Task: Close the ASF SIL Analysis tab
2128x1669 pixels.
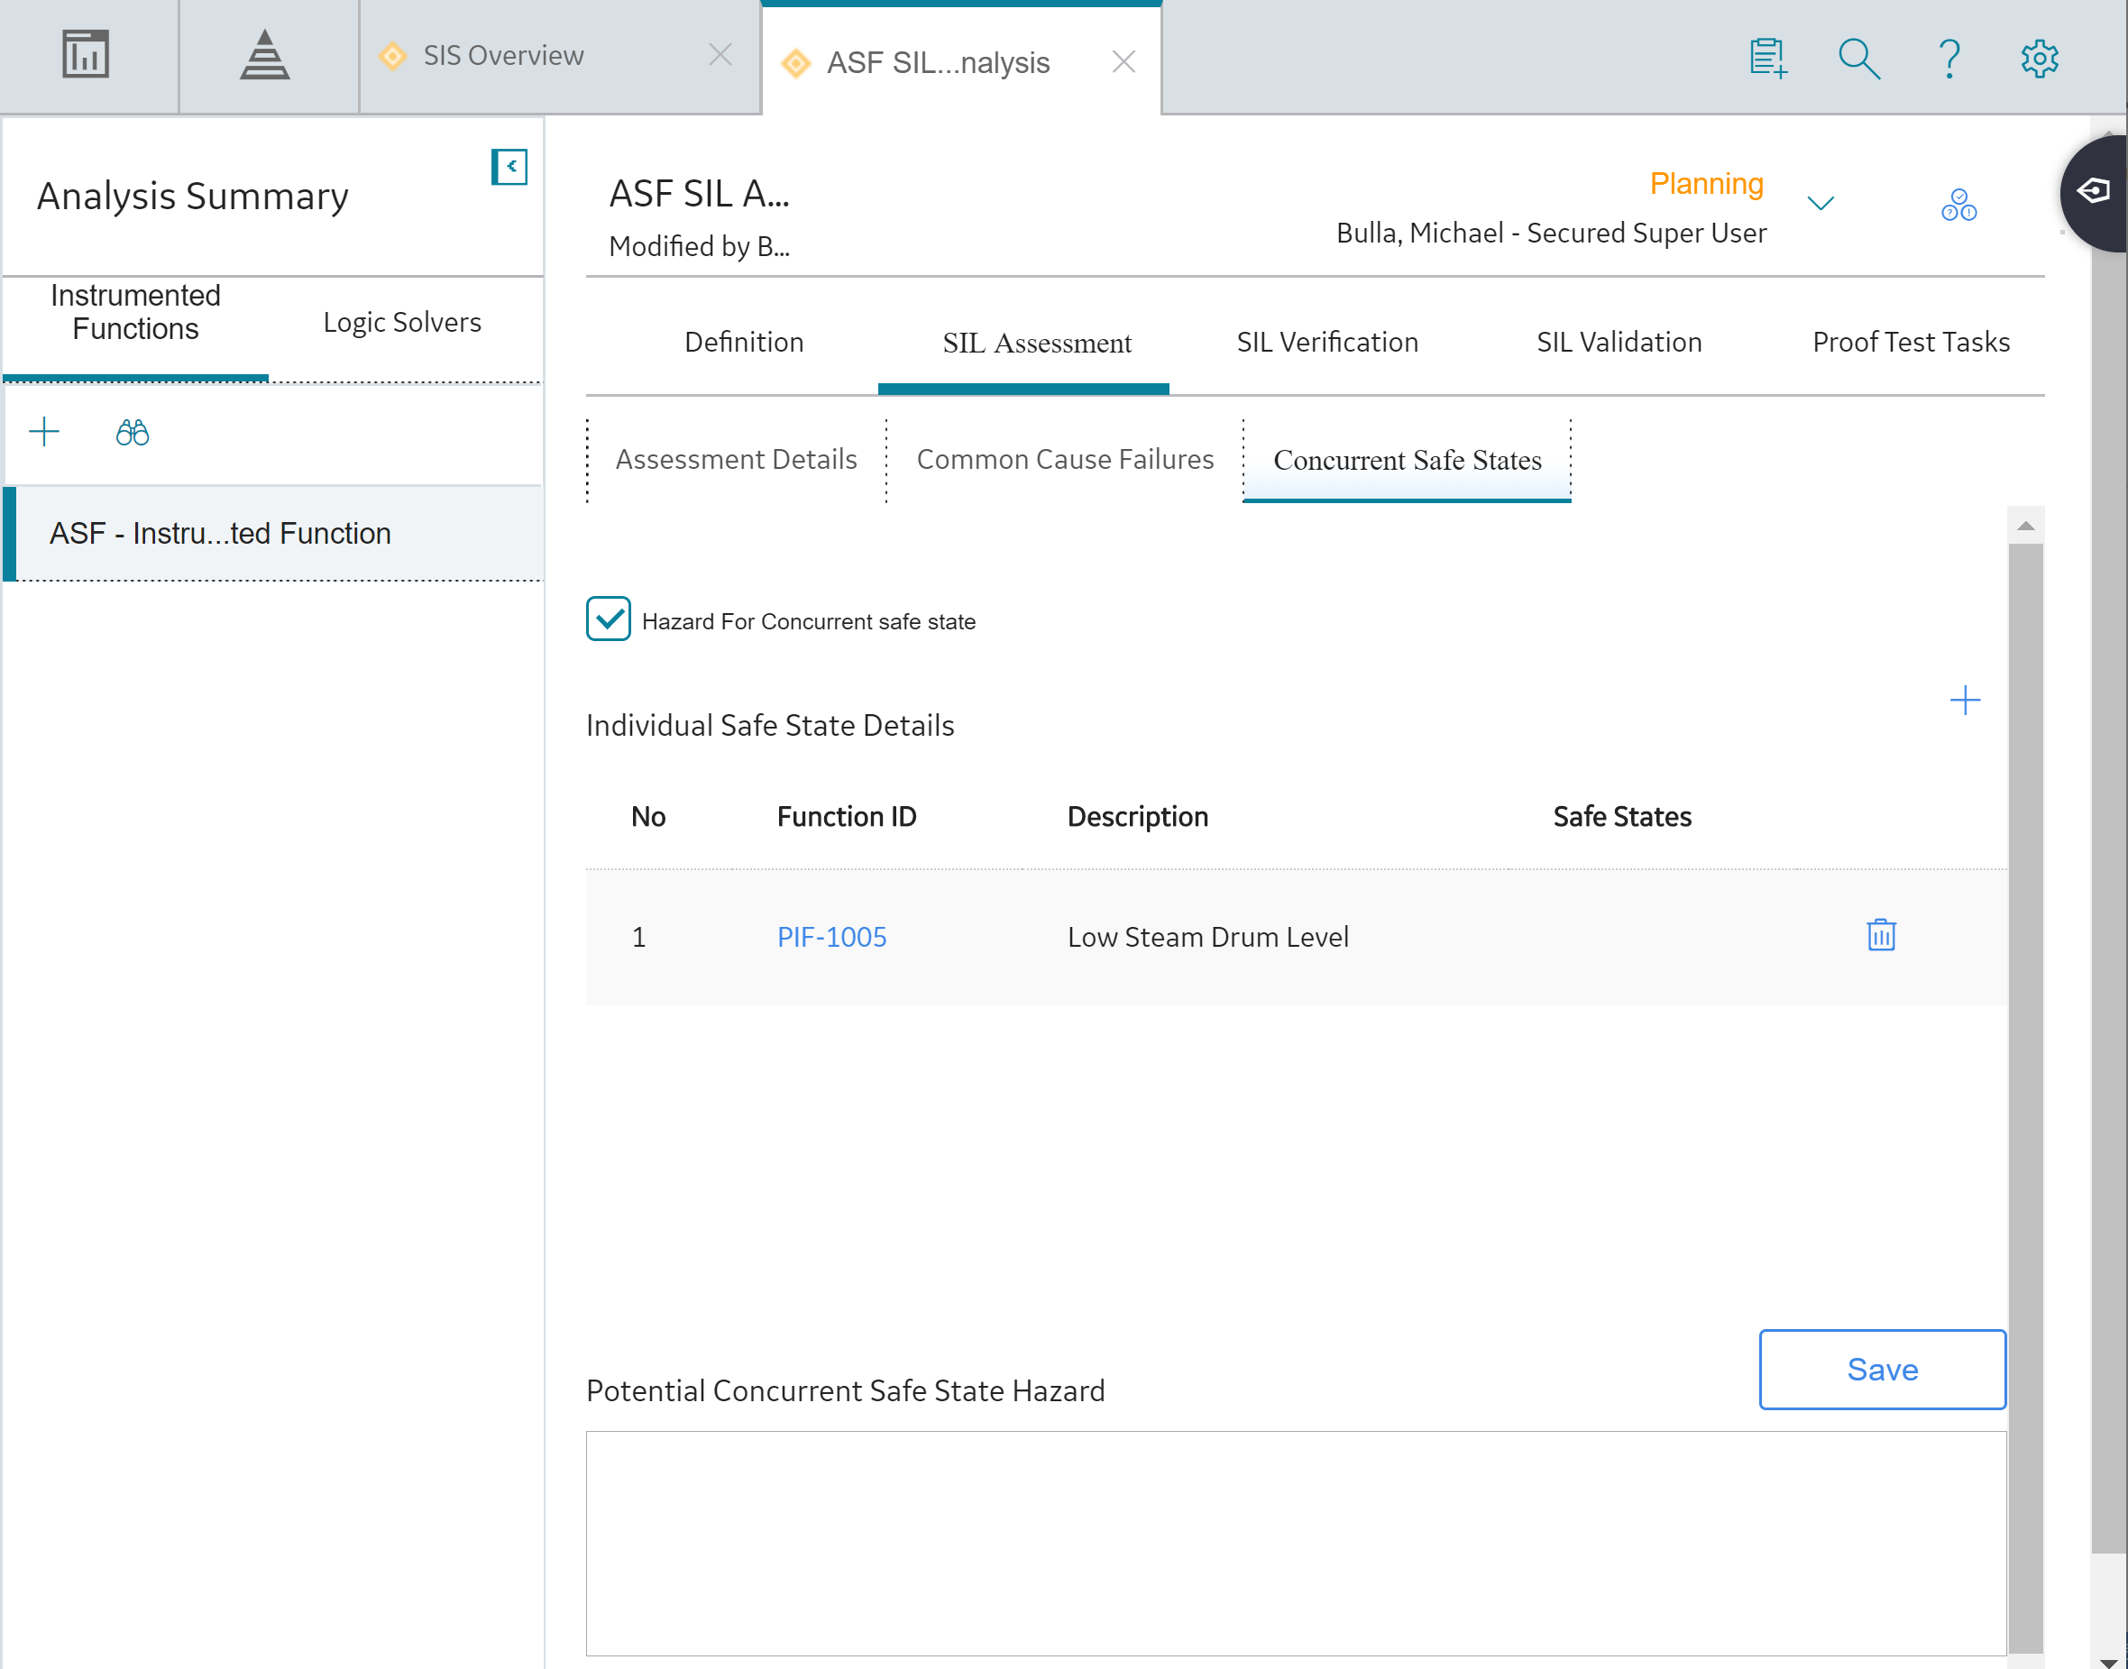Action: point(1124,61)
